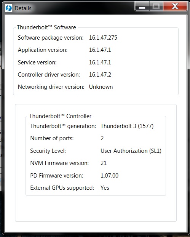Click the Security Level label
190x237 pixels.
[x=48, y=151]
